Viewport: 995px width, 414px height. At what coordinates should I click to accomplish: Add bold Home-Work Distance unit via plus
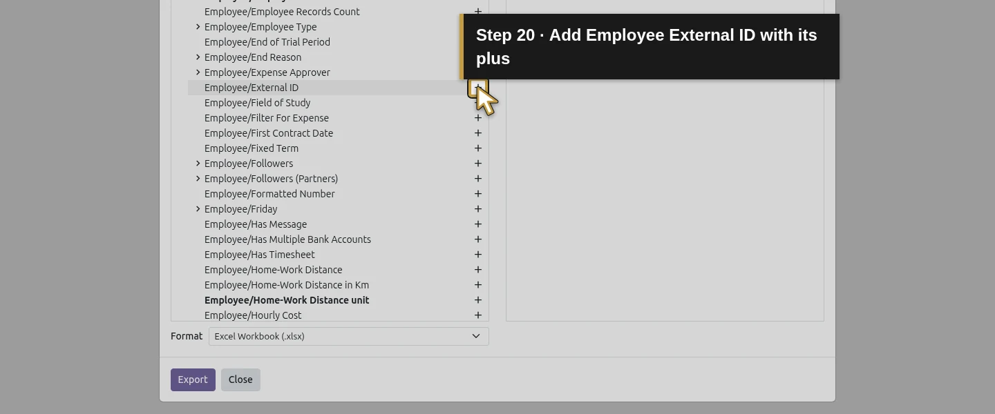point(477,300)
